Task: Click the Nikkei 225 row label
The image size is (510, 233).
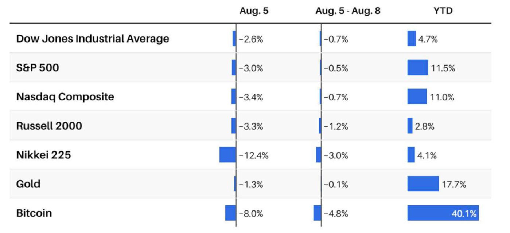Action: 43,155
